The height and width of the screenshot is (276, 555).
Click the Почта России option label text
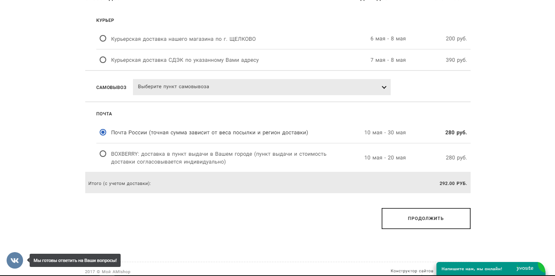[209, 133]
